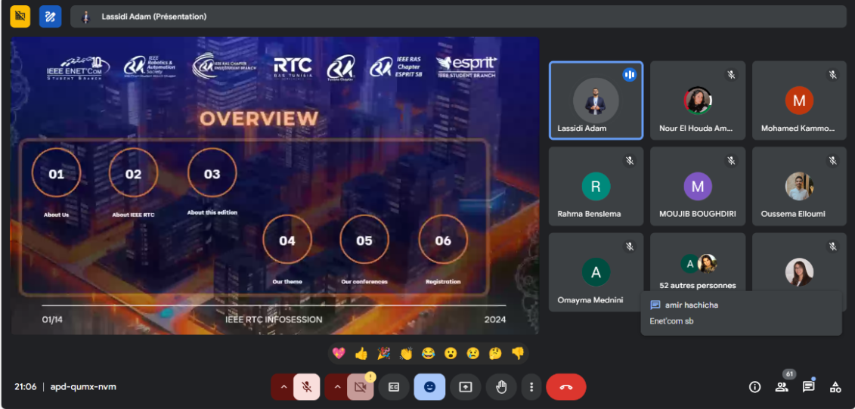
Task: Send the clapping hands reaction
Action: pyautogui.click(x=406, y=353)
